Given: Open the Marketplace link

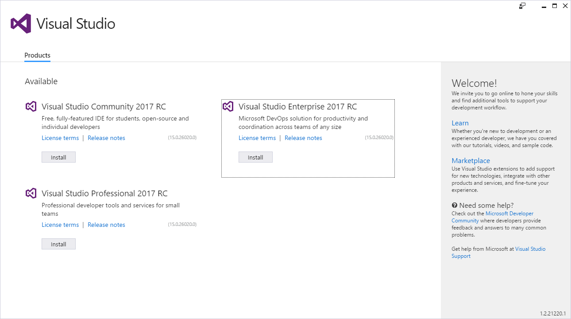Looking at the screenshot, I should 471,161.
